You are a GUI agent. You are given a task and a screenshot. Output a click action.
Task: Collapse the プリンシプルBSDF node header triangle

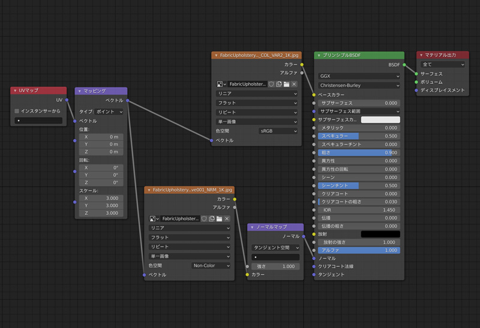click(x=319, y=55)
